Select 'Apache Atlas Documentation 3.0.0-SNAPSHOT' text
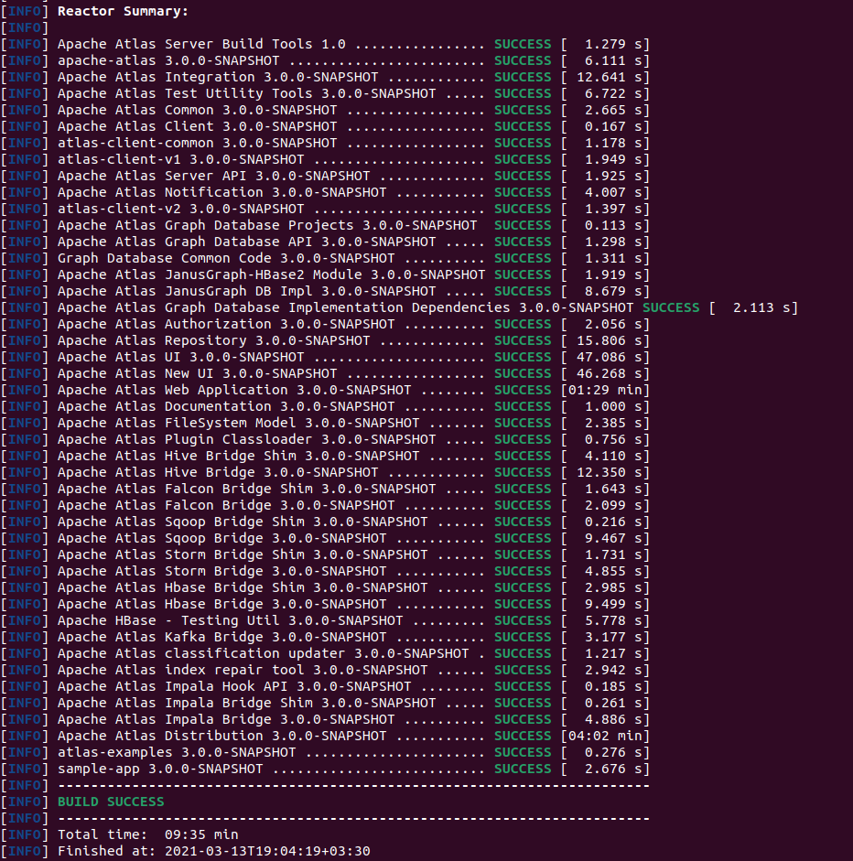853x861 pixels. click(226, 406)
